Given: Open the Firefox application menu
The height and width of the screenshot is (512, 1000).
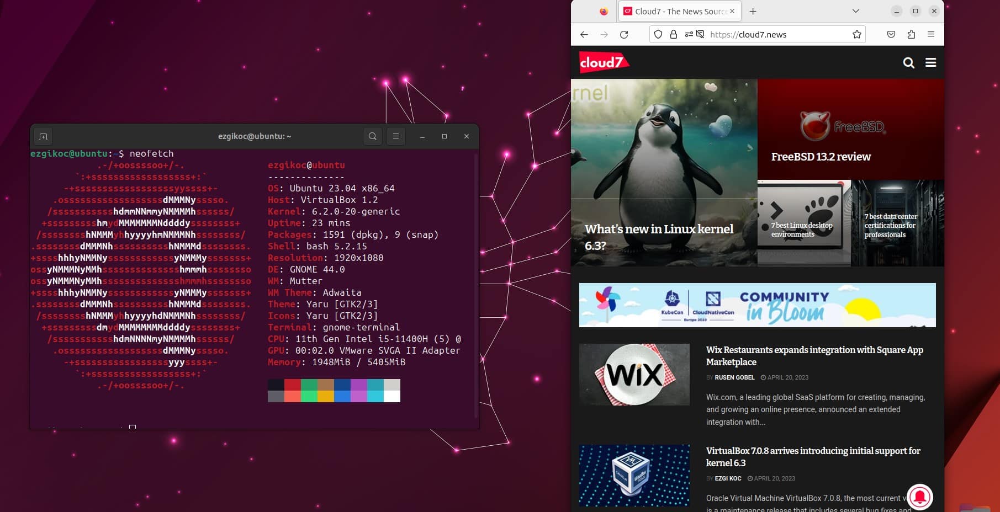Looking at the screenshot, I should pos(932,34).
